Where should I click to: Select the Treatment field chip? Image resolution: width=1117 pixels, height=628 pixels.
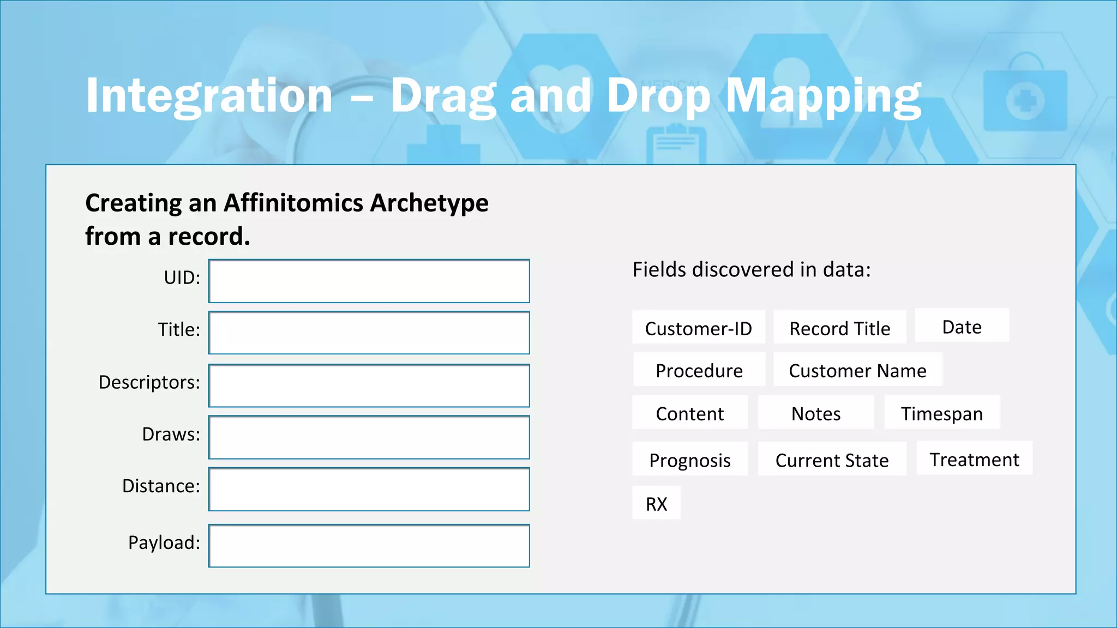pyautogui.click(x=974, y=459)
